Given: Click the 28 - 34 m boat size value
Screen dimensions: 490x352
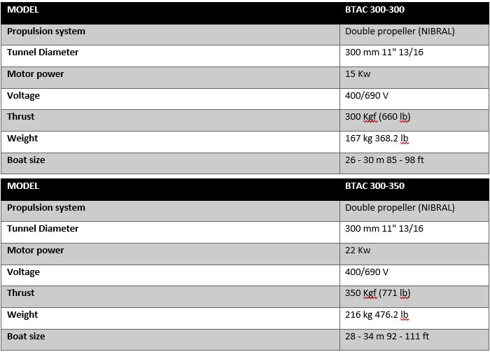Looking at the screenshot, I should (386, 337).
